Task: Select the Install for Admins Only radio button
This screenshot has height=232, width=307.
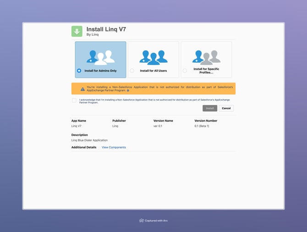Action: [79, 70]
